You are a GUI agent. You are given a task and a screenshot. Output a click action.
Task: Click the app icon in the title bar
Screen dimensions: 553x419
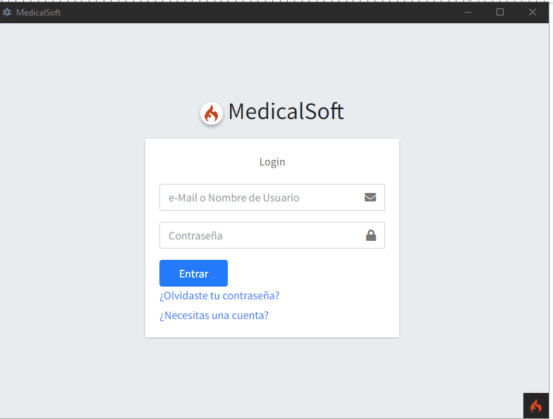tap(7, 12)
